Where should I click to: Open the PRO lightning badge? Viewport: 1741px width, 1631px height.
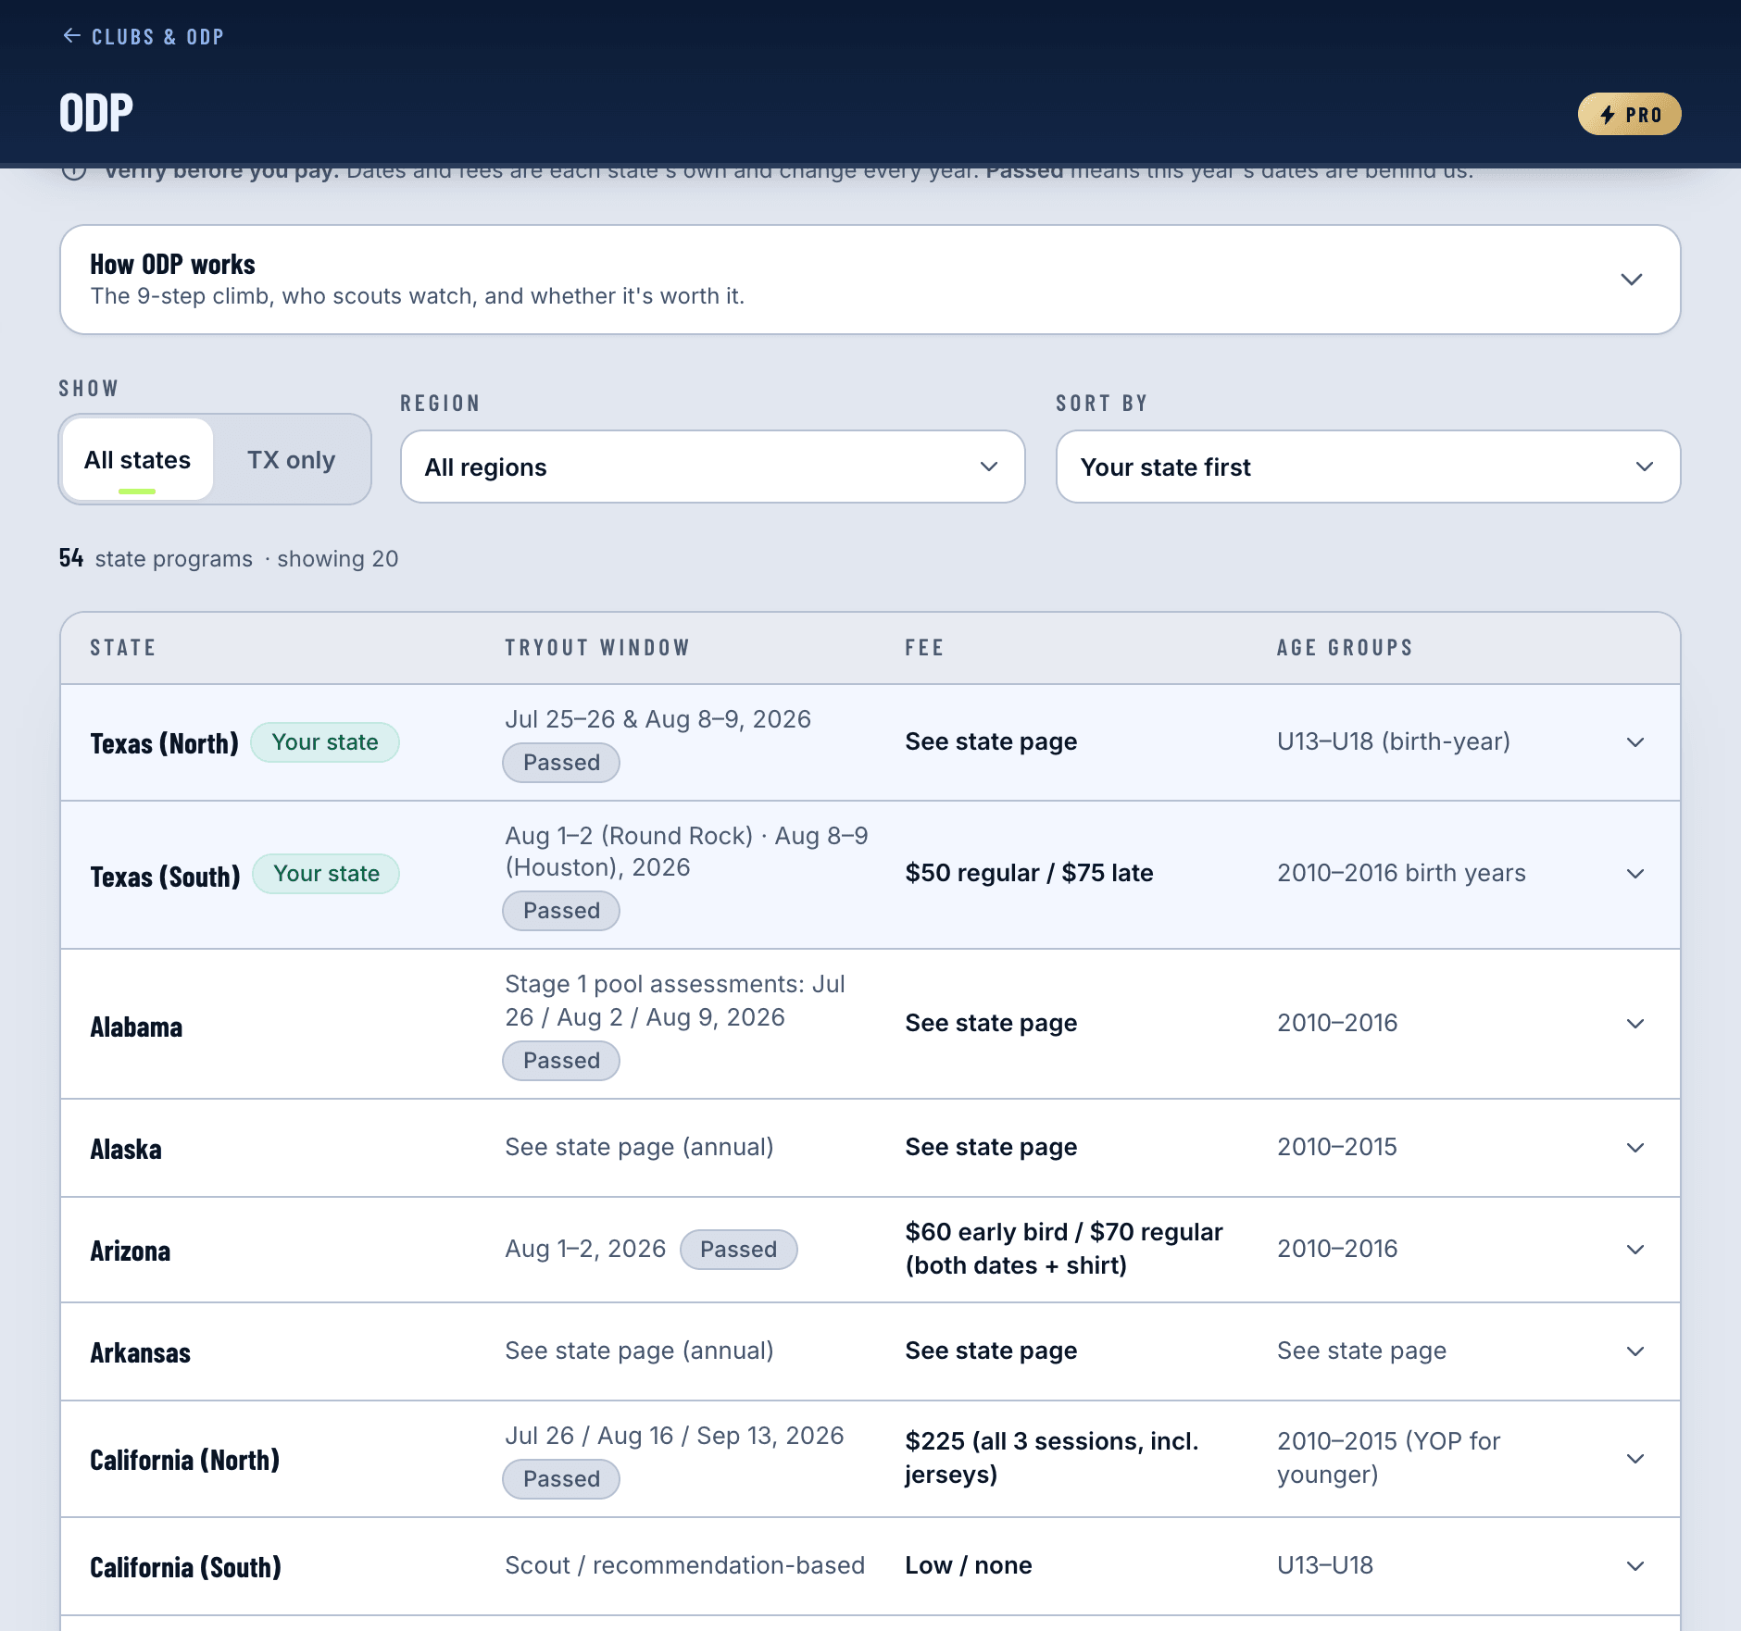[1629, 114]
